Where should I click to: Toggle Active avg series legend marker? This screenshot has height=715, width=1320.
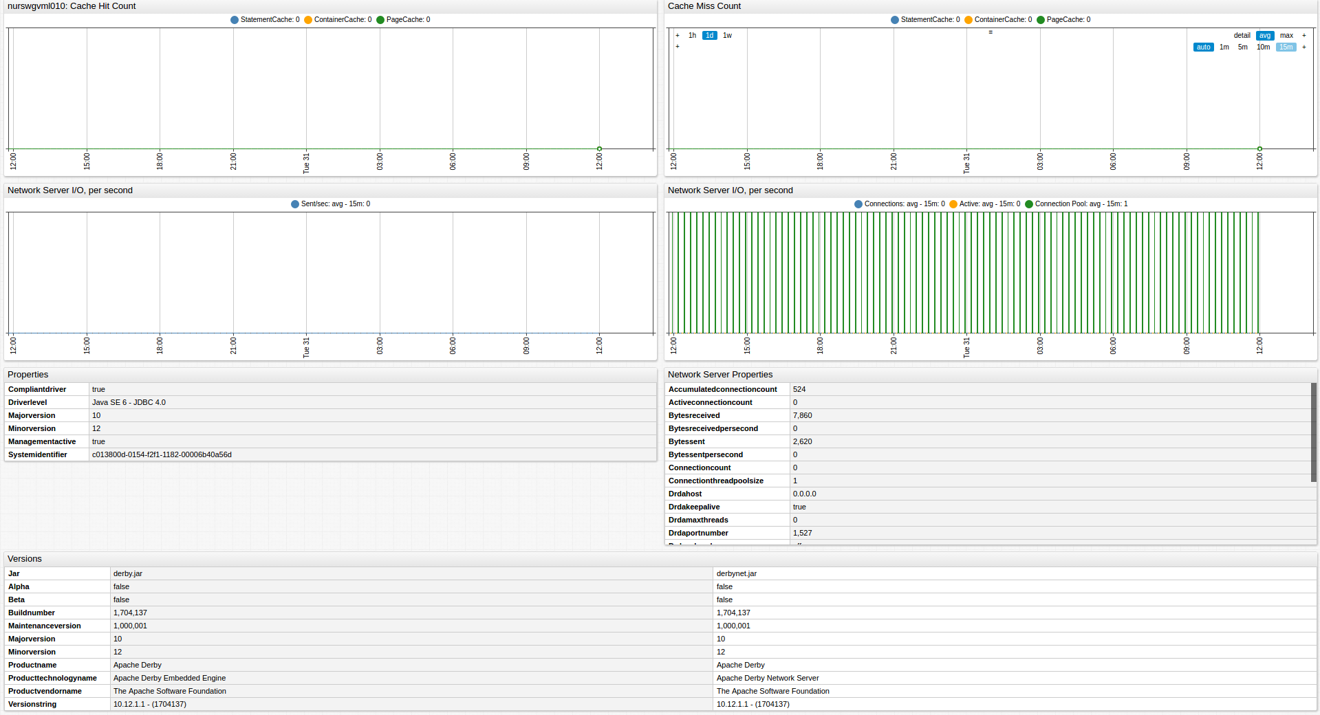click(953, 204)
